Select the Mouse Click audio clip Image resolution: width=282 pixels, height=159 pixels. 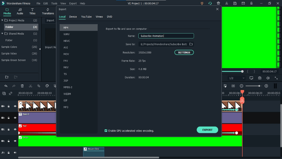pos(94,151)
